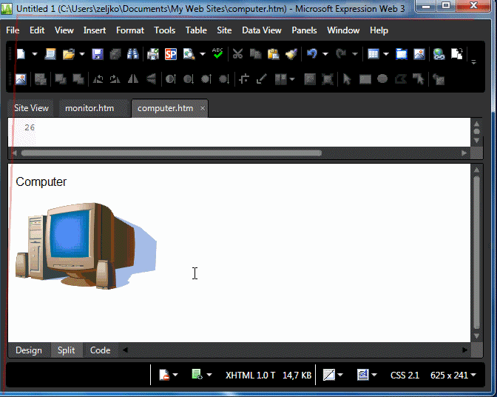Click the Paste clipboard icon
497x397 pixels.
[x=273, y=54]
